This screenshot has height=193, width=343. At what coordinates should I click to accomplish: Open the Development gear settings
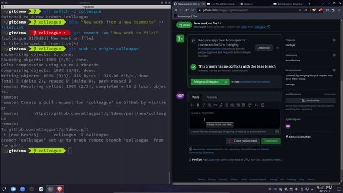(x=334, y=70)
